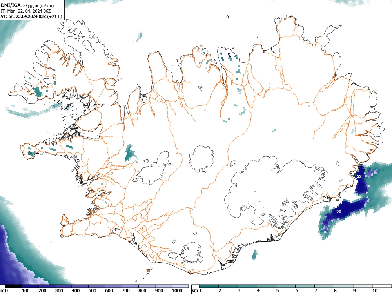Click the '1' label on the km scale

pyautogui.click(x=201, y=291)
